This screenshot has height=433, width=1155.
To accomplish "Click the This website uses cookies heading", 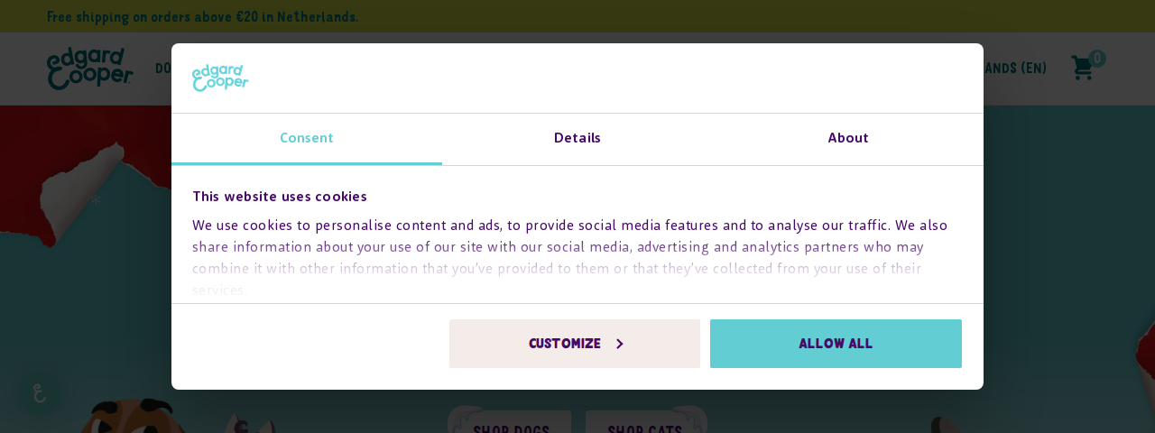I will (x=280, y=197).
